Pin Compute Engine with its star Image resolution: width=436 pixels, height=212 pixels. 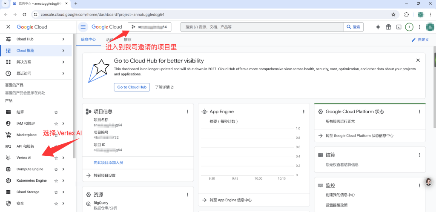click(x=56, y=169)
